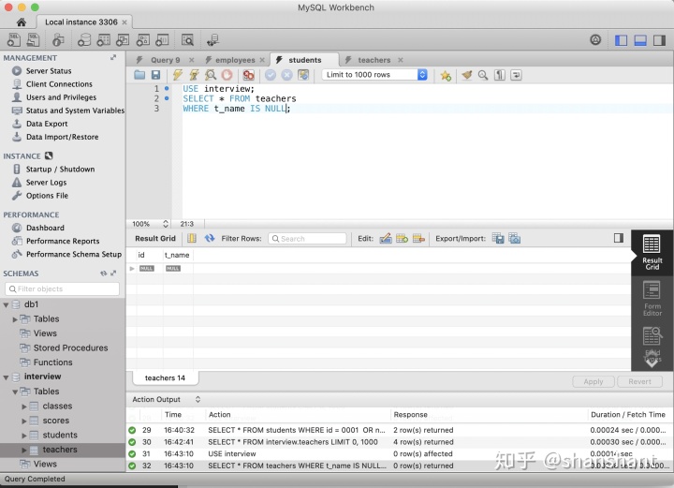This screenshot has width=674, height=488.
Task: Execute statement under cursor icon
Action: pyautogui.click(x=194, y=75)
